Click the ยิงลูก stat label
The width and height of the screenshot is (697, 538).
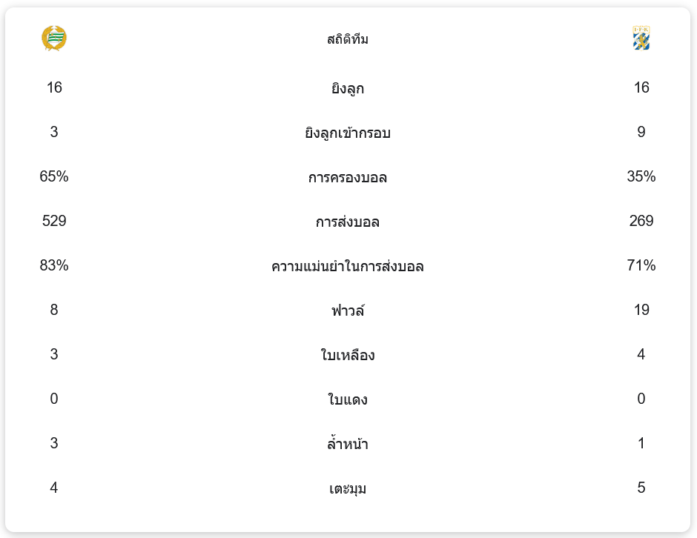pyautogui.click(x=348, y=89)
